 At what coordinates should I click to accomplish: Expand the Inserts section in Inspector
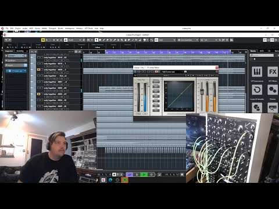coord(16,65)
